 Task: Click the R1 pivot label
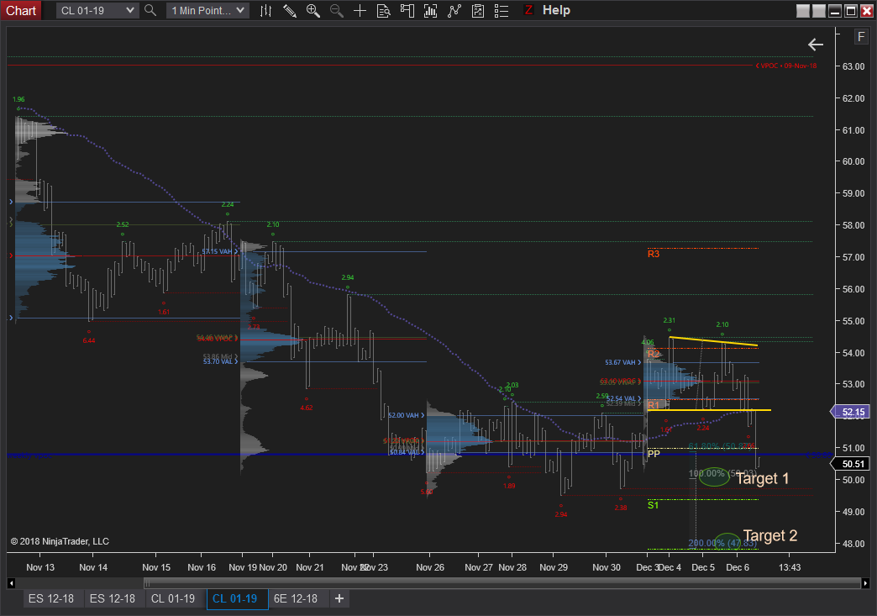[x=654, y=404]
